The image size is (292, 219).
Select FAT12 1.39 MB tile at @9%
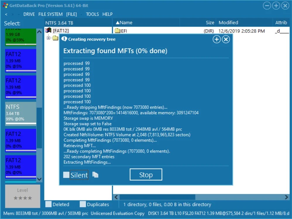click(21, 87)
